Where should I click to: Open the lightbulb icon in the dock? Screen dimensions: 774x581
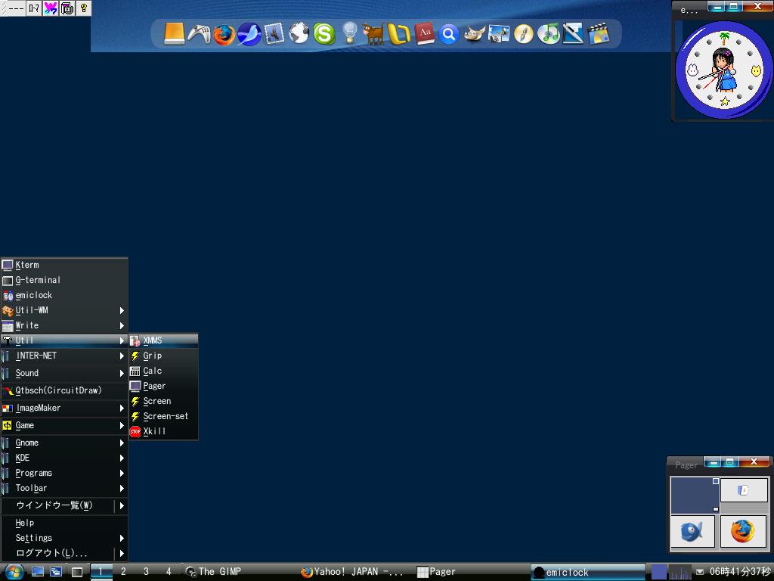348,33
